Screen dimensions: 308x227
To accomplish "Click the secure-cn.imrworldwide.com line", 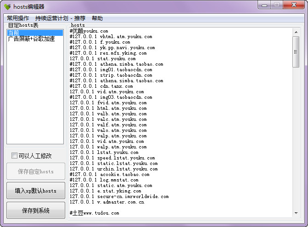I will tap(119, 196).
